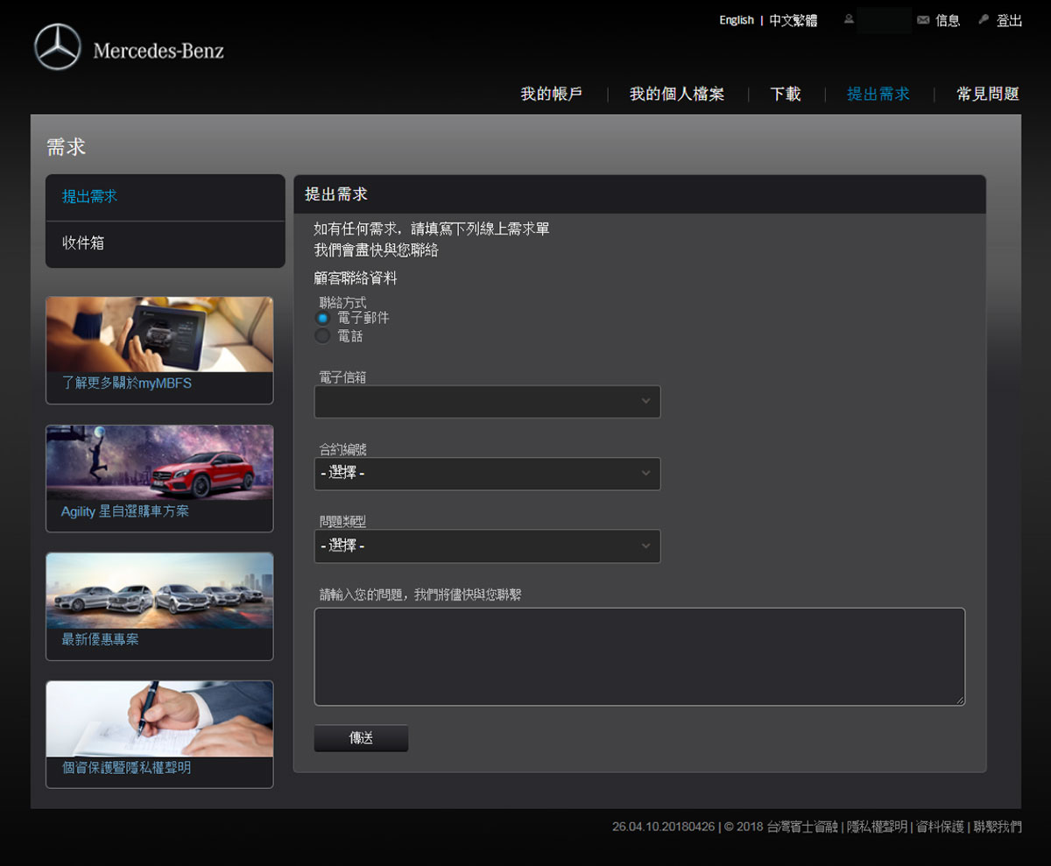This screenshot has width=1051, height=866.
Task: Open the 下載 navigation item
Action: pyautogui.click(x=786, y=95)
